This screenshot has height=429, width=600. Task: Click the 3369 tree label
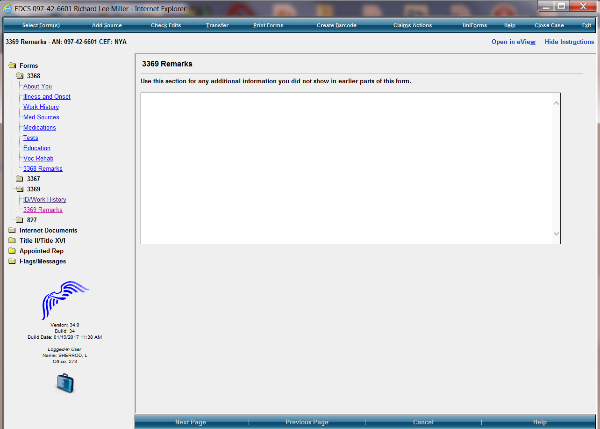tap(34, 189)
